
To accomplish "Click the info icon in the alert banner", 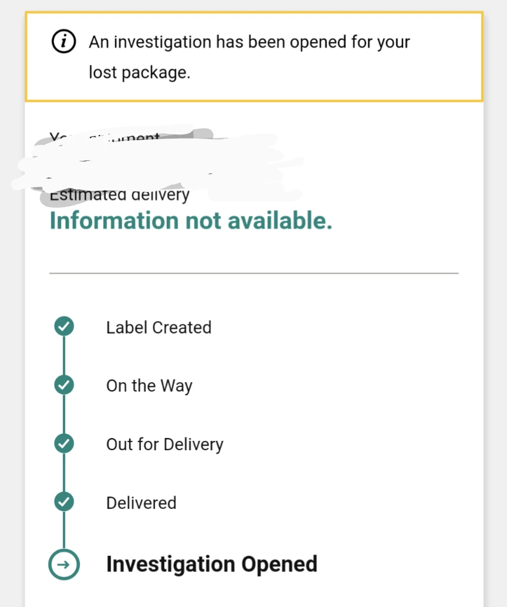I will tap(63, 42).
